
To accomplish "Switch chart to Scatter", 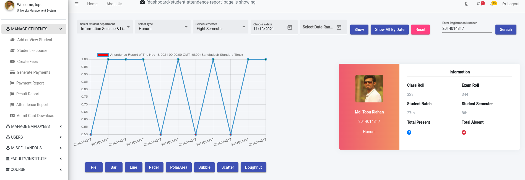I will point(228,167).
